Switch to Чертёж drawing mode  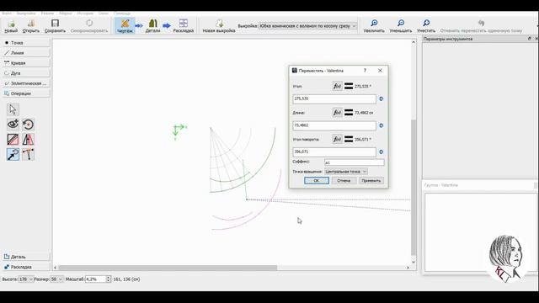[125, 26]
